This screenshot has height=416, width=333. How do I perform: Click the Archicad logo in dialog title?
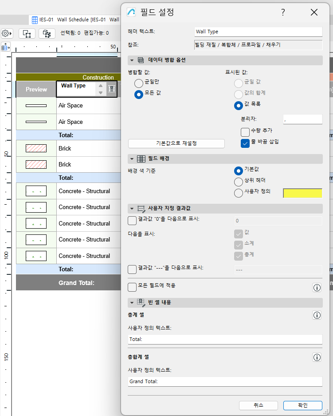pyautogui.click(x=131, y=12)
